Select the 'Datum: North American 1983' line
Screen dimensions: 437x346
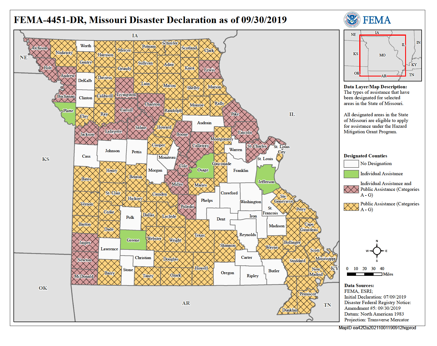pos(374,314)
